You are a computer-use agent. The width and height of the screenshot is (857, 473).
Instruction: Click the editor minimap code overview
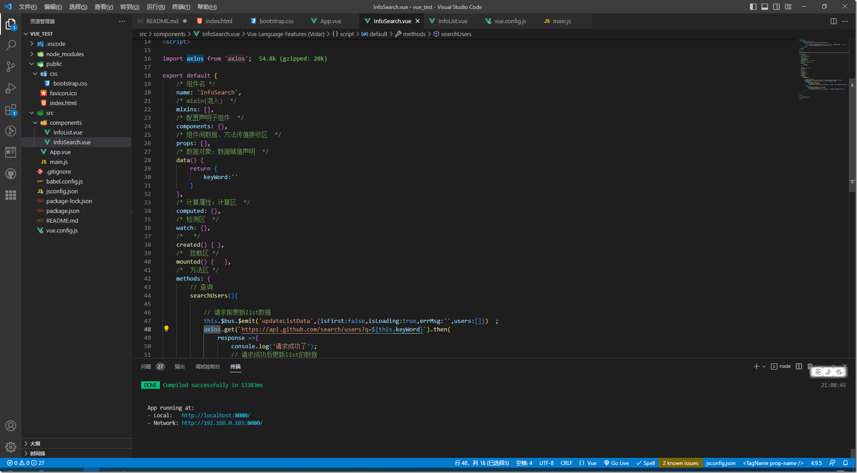pyautogui.click(x=823, y=69)
